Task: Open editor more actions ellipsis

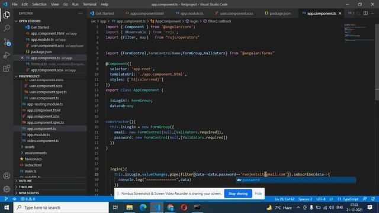Action: 372,13
